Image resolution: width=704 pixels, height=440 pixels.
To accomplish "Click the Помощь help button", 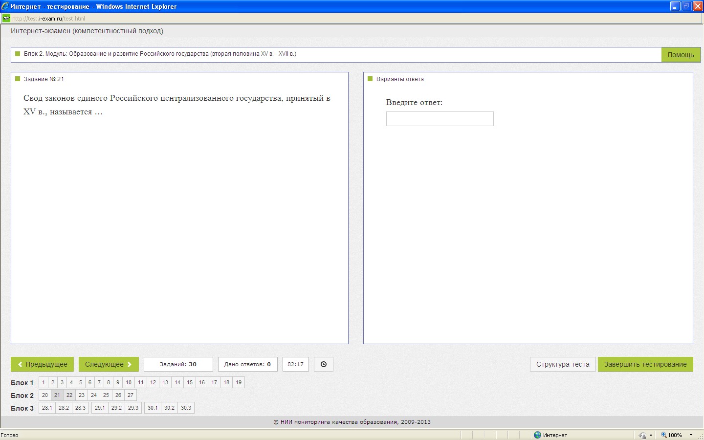I will coord(681,55).
